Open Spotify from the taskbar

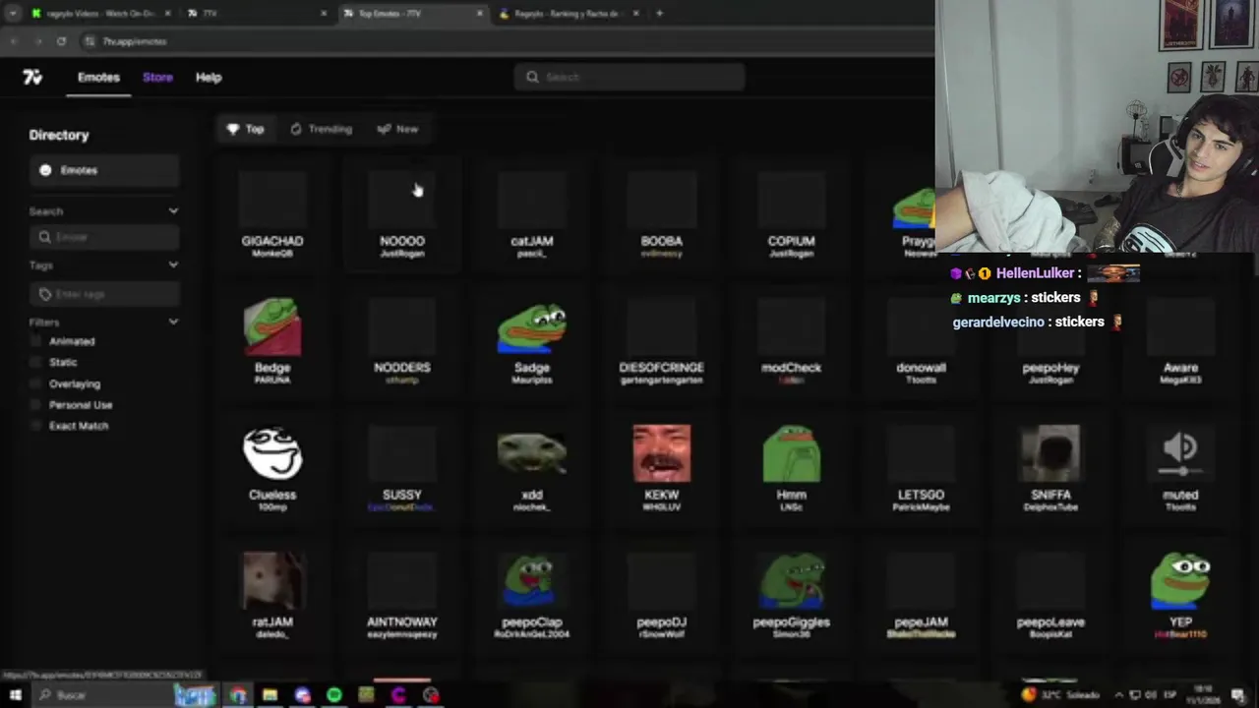pyautogui.click(x=334, y=695)
